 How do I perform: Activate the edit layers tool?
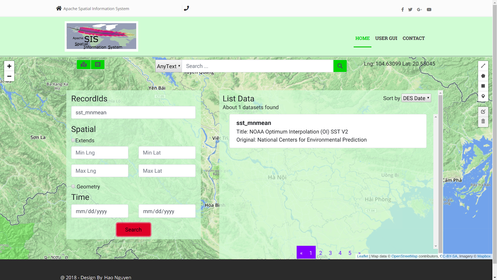tap(483, 111)
